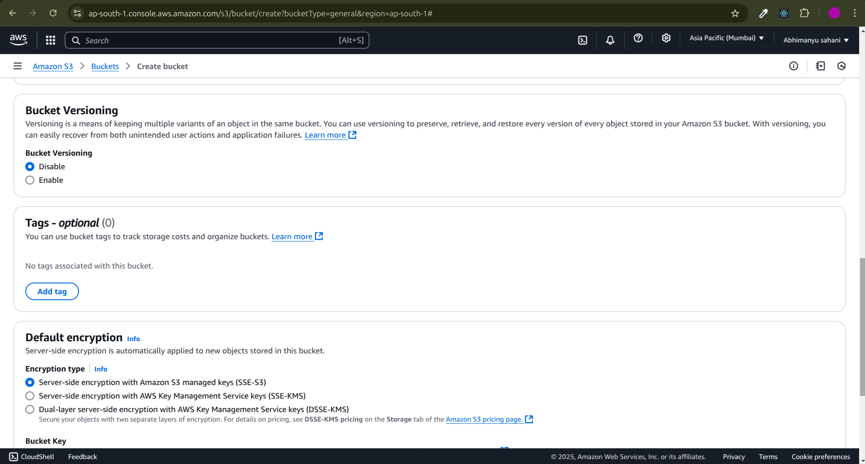Open Learn more link about versioning
Image resolution: width=865 pixels, height=464 pixels.
click(331, 135)
